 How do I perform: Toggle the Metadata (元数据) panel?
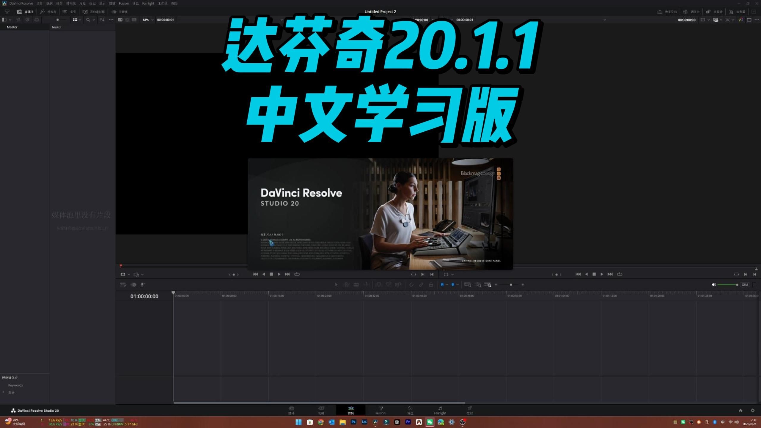point(714,12)
